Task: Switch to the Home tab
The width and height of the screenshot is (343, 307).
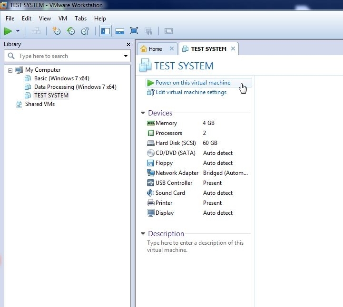Action: (155, 49)
